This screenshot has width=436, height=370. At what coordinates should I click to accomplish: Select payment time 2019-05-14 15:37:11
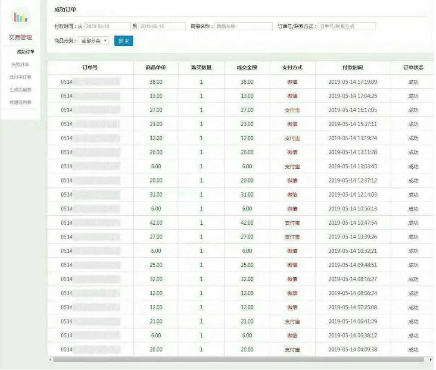(x=352, y=124)
